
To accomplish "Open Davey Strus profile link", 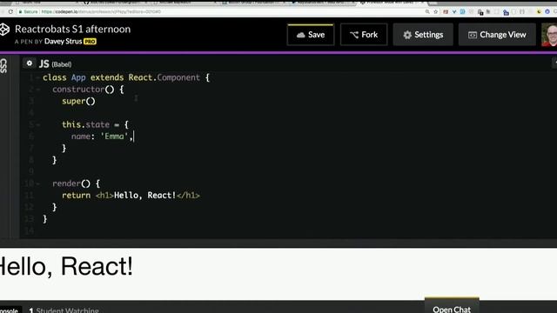I will (63, 41).
